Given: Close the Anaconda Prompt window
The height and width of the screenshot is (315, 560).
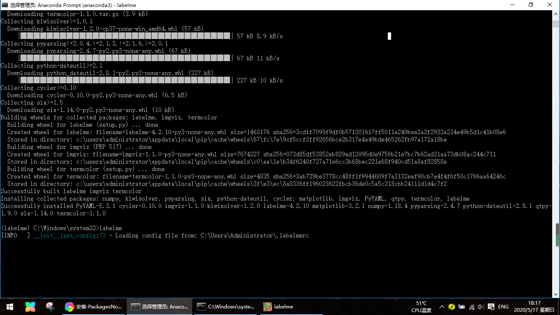Looking at the screenshot, I should click(550, 5).
